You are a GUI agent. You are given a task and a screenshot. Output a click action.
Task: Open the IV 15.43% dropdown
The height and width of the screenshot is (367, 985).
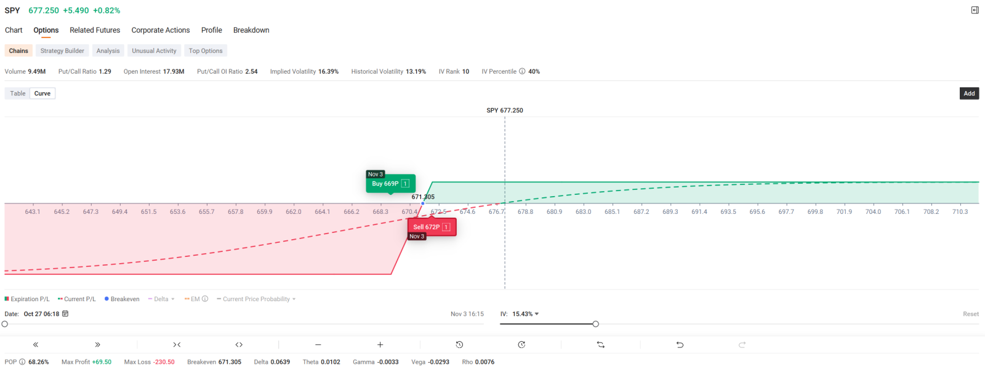(526, 314)
